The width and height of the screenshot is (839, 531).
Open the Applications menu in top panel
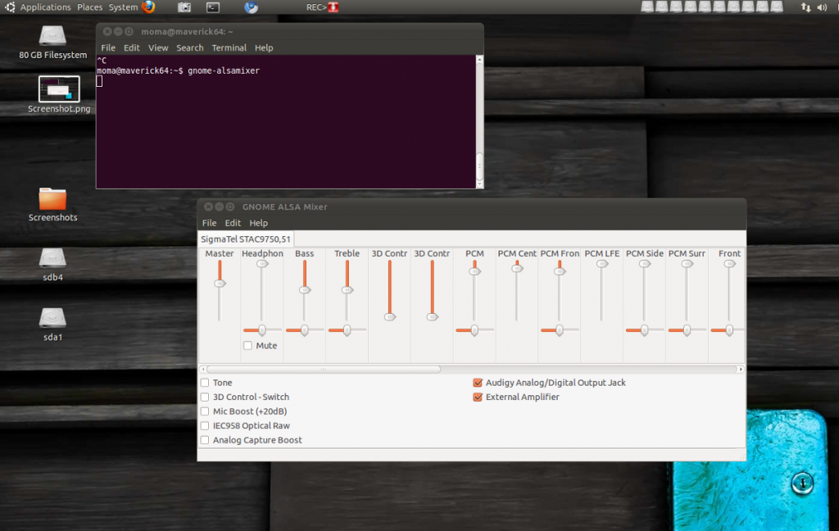pos(46,7)
